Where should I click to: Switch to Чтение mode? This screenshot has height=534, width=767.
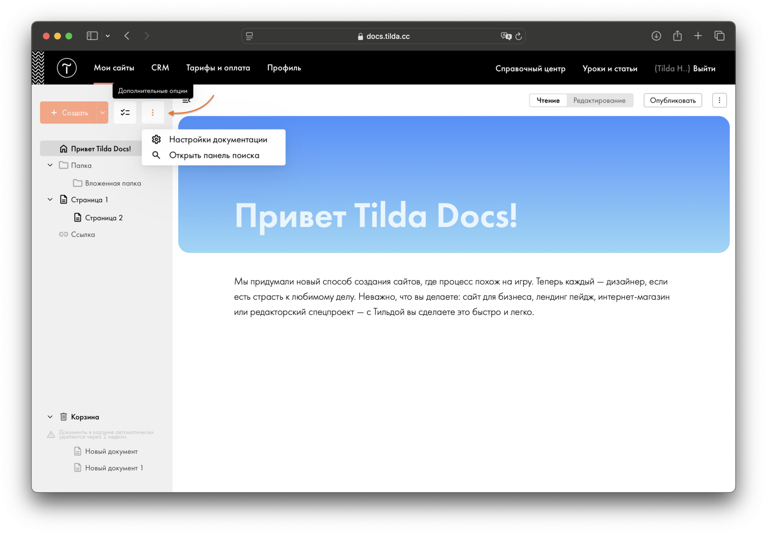point(548,100)
